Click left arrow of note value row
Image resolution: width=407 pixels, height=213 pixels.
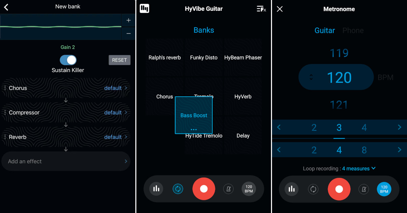click(279, 150)
